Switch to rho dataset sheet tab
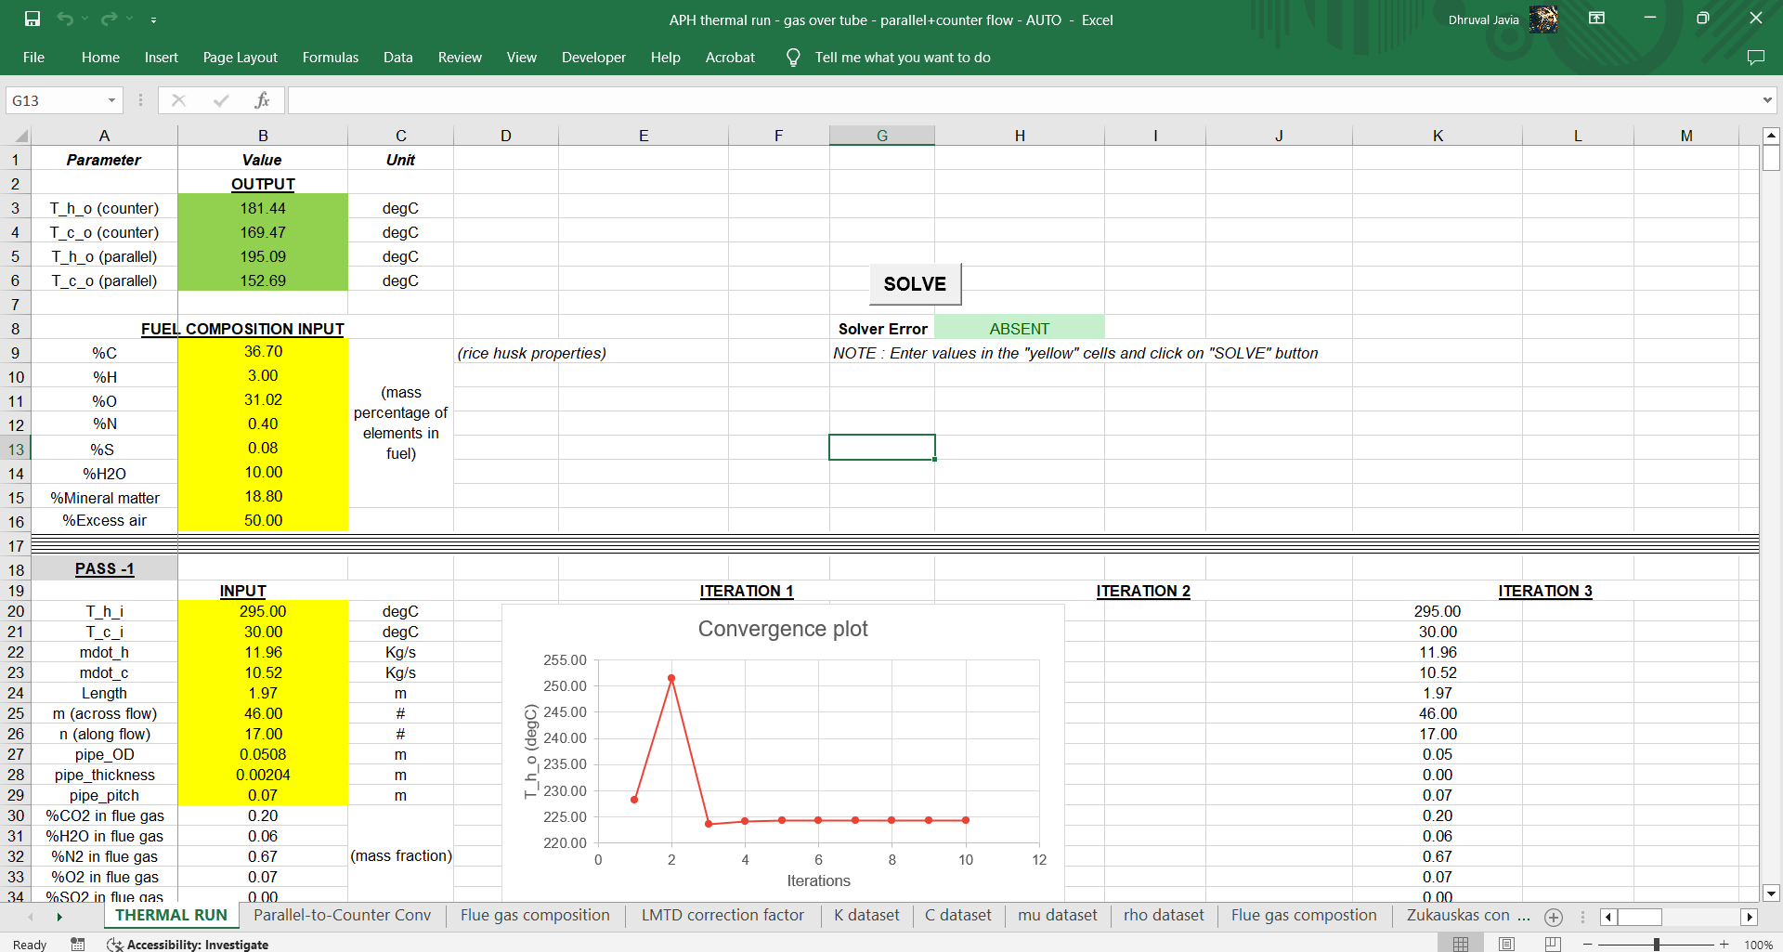Image resolution: width=1783 pixels, height=952 pixels. [1164, 915]
